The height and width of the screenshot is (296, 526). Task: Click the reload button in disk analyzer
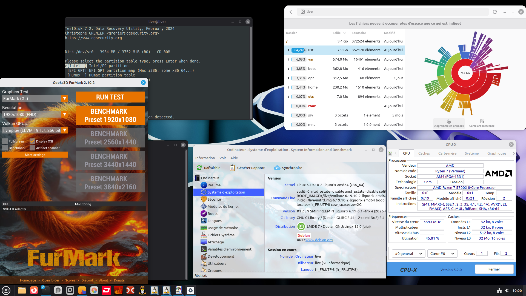click(495, 12)
